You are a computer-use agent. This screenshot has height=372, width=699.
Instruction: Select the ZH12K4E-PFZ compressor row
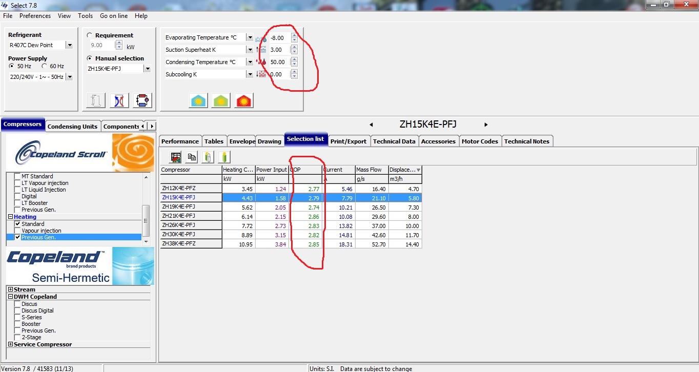[x=291, y=189]
